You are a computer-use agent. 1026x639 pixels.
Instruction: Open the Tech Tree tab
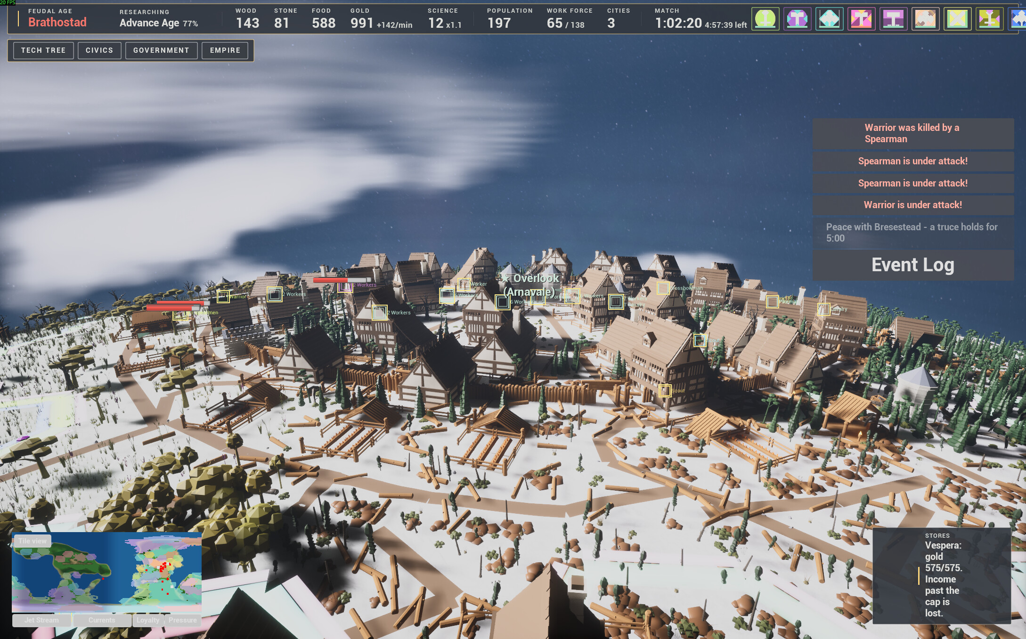coord(43,50)
